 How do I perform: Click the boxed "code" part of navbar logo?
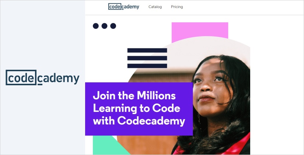115,6
